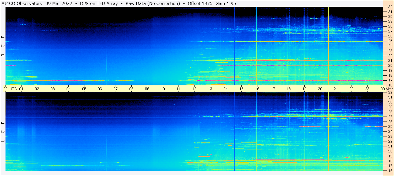
Task: Select the 17 hour label on time axis
Action: tap(273, 89)
